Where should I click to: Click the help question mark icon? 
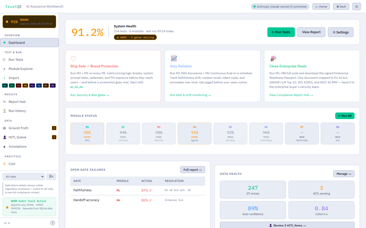point(53,223)
